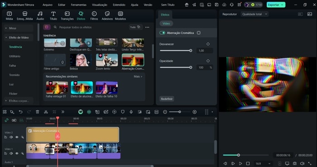Screen dimensions: 317x167
Task: Hide the Vídeo 1 track with eye icon
Action: 17,153
